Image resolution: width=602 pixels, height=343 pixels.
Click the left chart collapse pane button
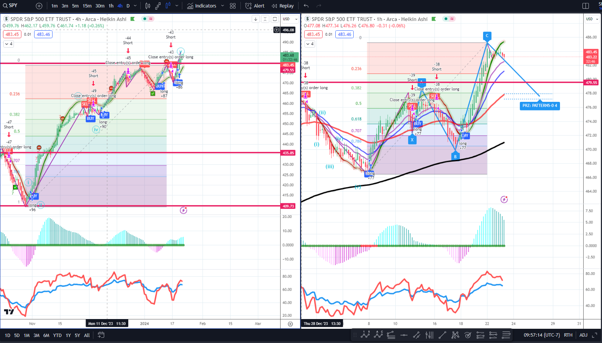click(265, 19)
